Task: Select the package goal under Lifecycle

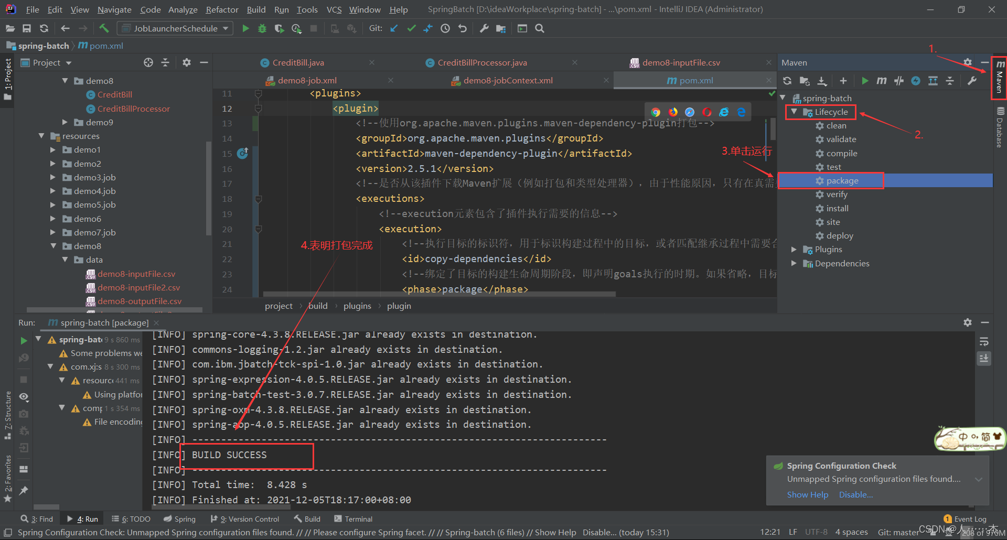Action: 842,180
